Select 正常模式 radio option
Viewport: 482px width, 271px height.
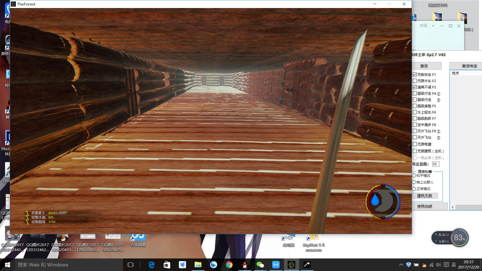414,189
